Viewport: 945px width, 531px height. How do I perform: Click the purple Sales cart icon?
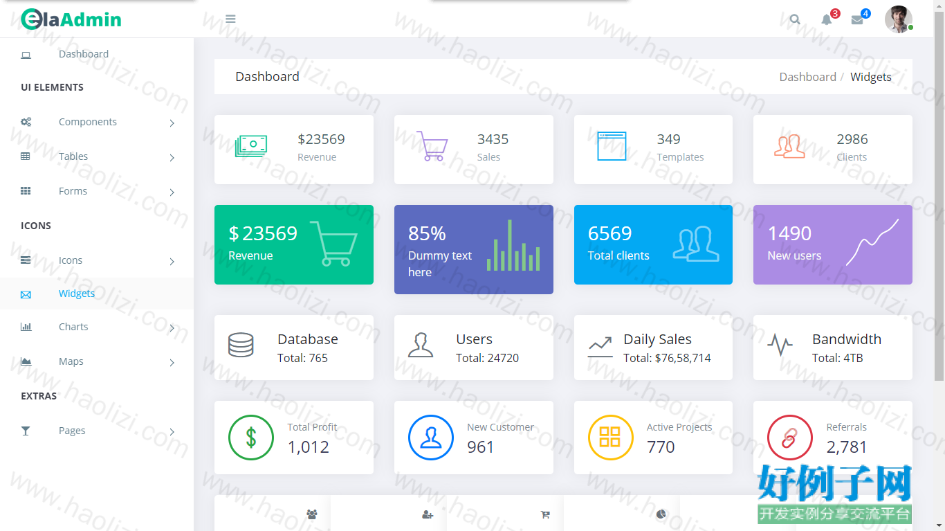click(x=432, y=146)
